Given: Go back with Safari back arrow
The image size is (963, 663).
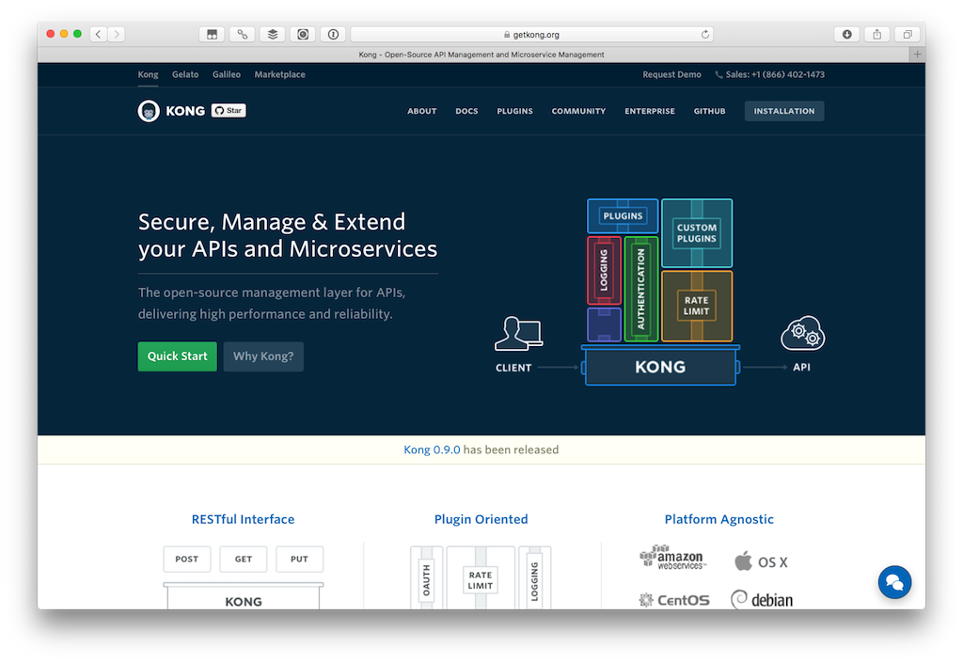Looking at the screenshot, I should pos(98,35).
